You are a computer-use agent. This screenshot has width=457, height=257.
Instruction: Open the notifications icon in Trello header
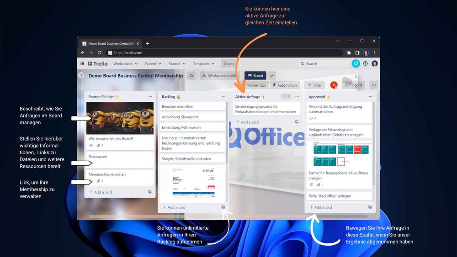pos(356,64)
